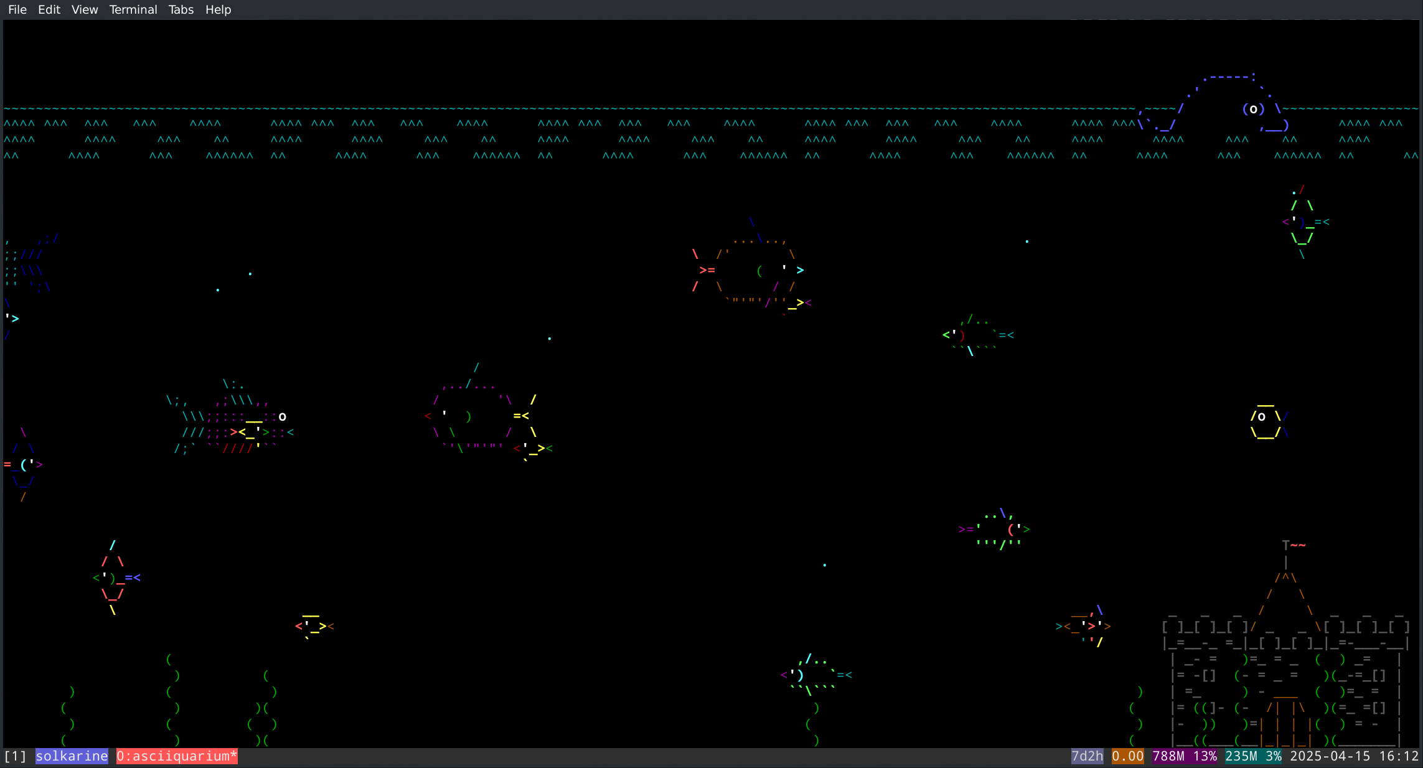1423x768 pixels.
Task: Click the 0.00 load average indicator
Action: 1127,756
